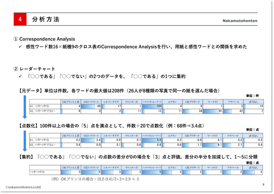Select the ① Correspondence Analysis heading
Image resolution: width=274 pixels, height=194 pixels.
(x=44, y=39)
